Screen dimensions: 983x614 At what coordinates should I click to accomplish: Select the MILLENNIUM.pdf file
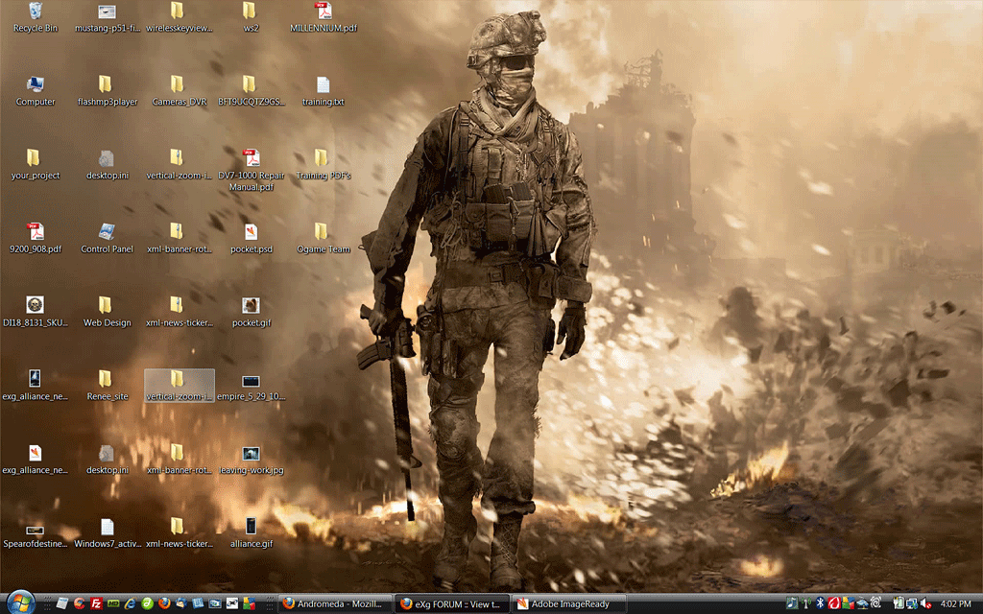tap(324, 17)
